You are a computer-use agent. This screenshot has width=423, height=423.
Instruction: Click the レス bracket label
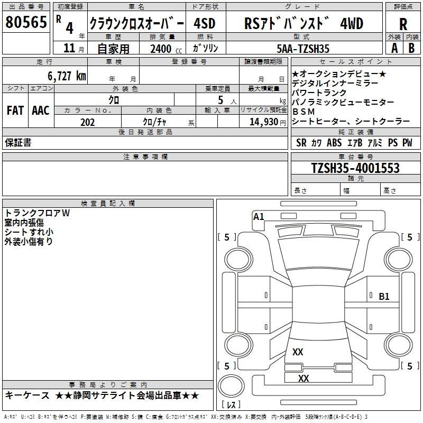pyautogui.click(x=231, y=405)
